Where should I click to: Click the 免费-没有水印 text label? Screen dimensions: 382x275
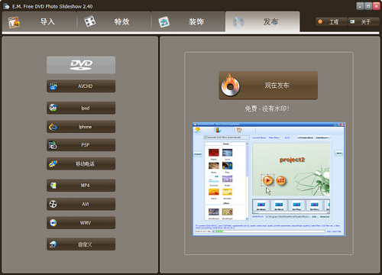pyautogui.click(x=267, y=108)
